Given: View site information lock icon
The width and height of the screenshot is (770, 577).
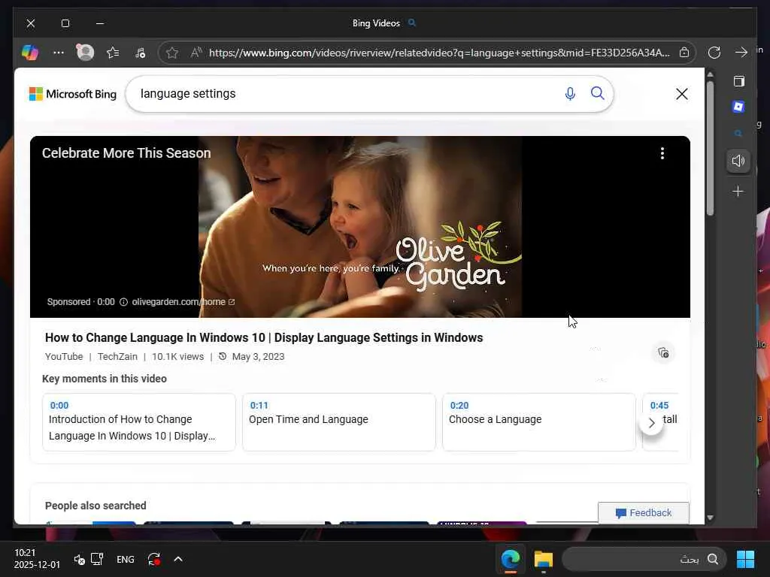Looking at the screenshot, I should tap(684, 53).
